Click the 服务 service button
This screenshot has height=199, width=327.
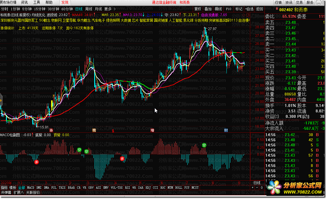click(310, 3)
